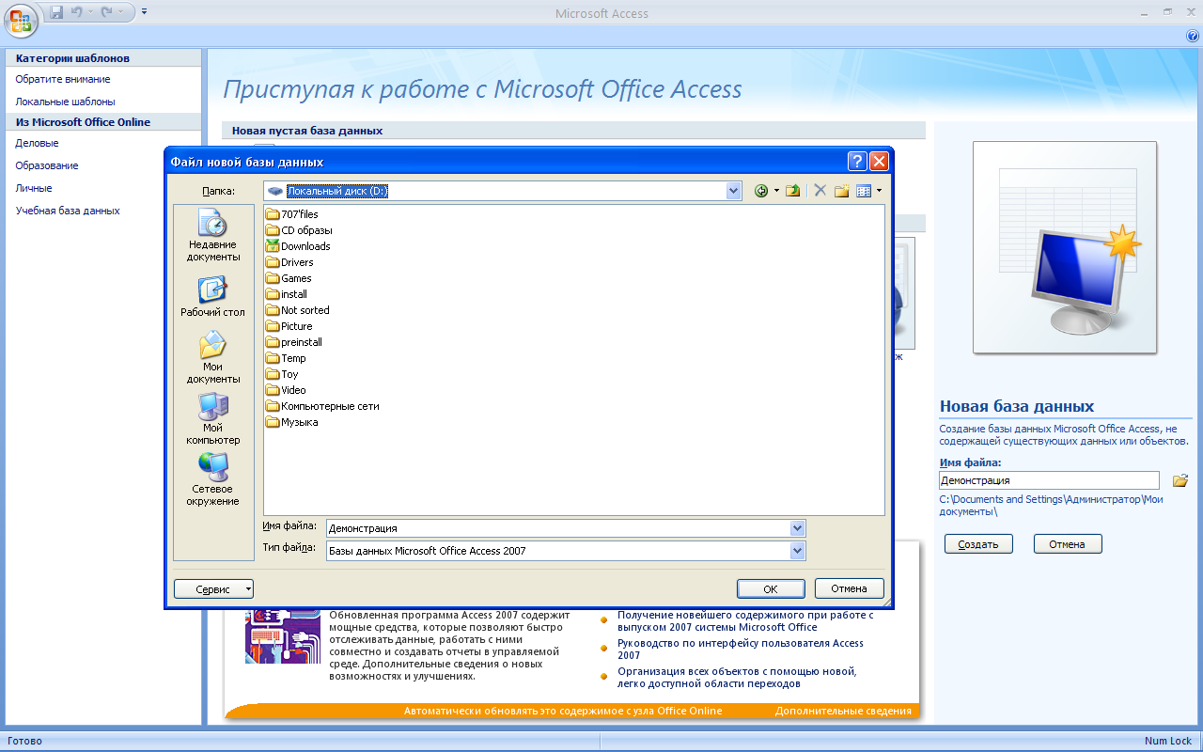Screen dimensions: 1203x752
Task: Click the Undo arrow in Quick Access toolbar
Action: click(76, 12)
